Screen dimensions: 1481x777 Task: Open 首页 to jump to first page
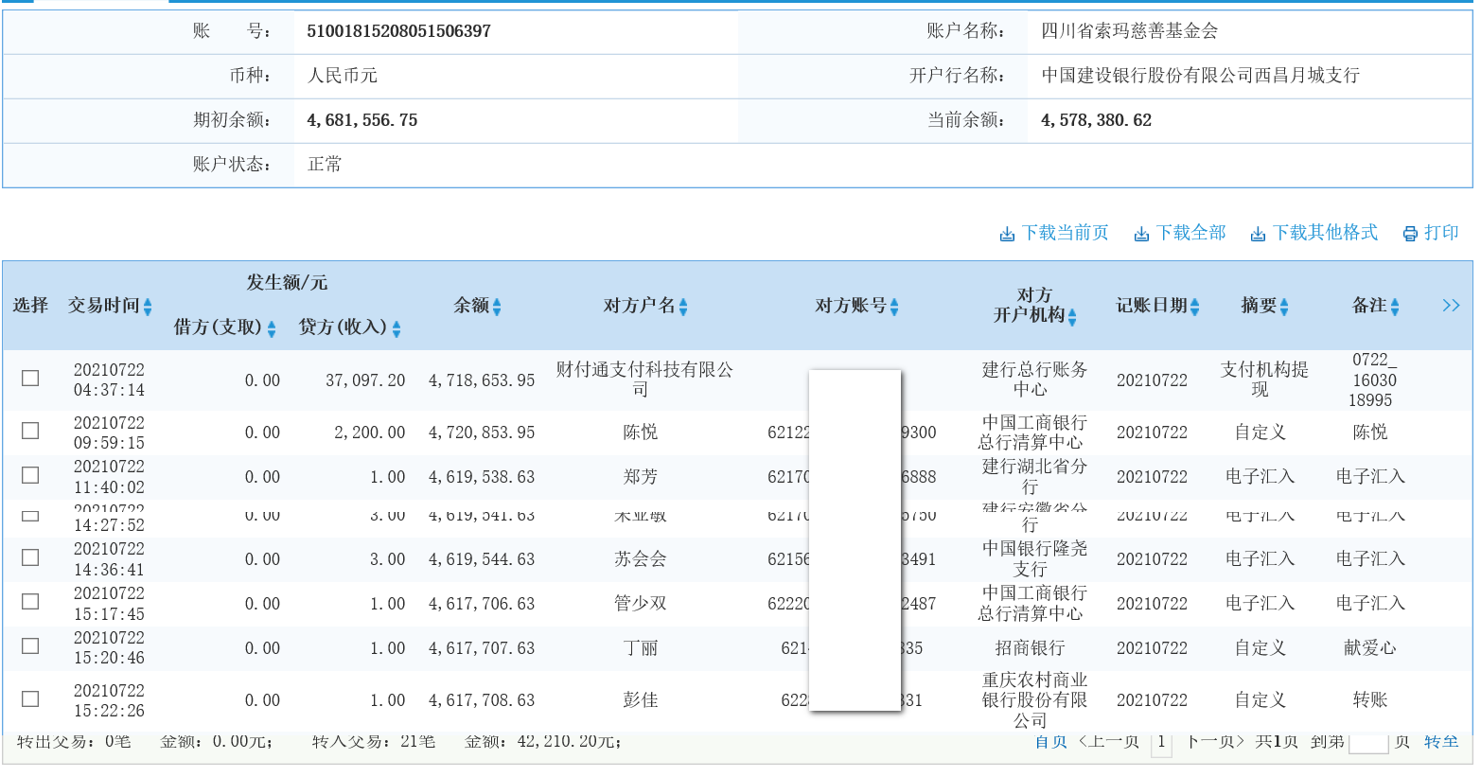(x=1049, y=742)
